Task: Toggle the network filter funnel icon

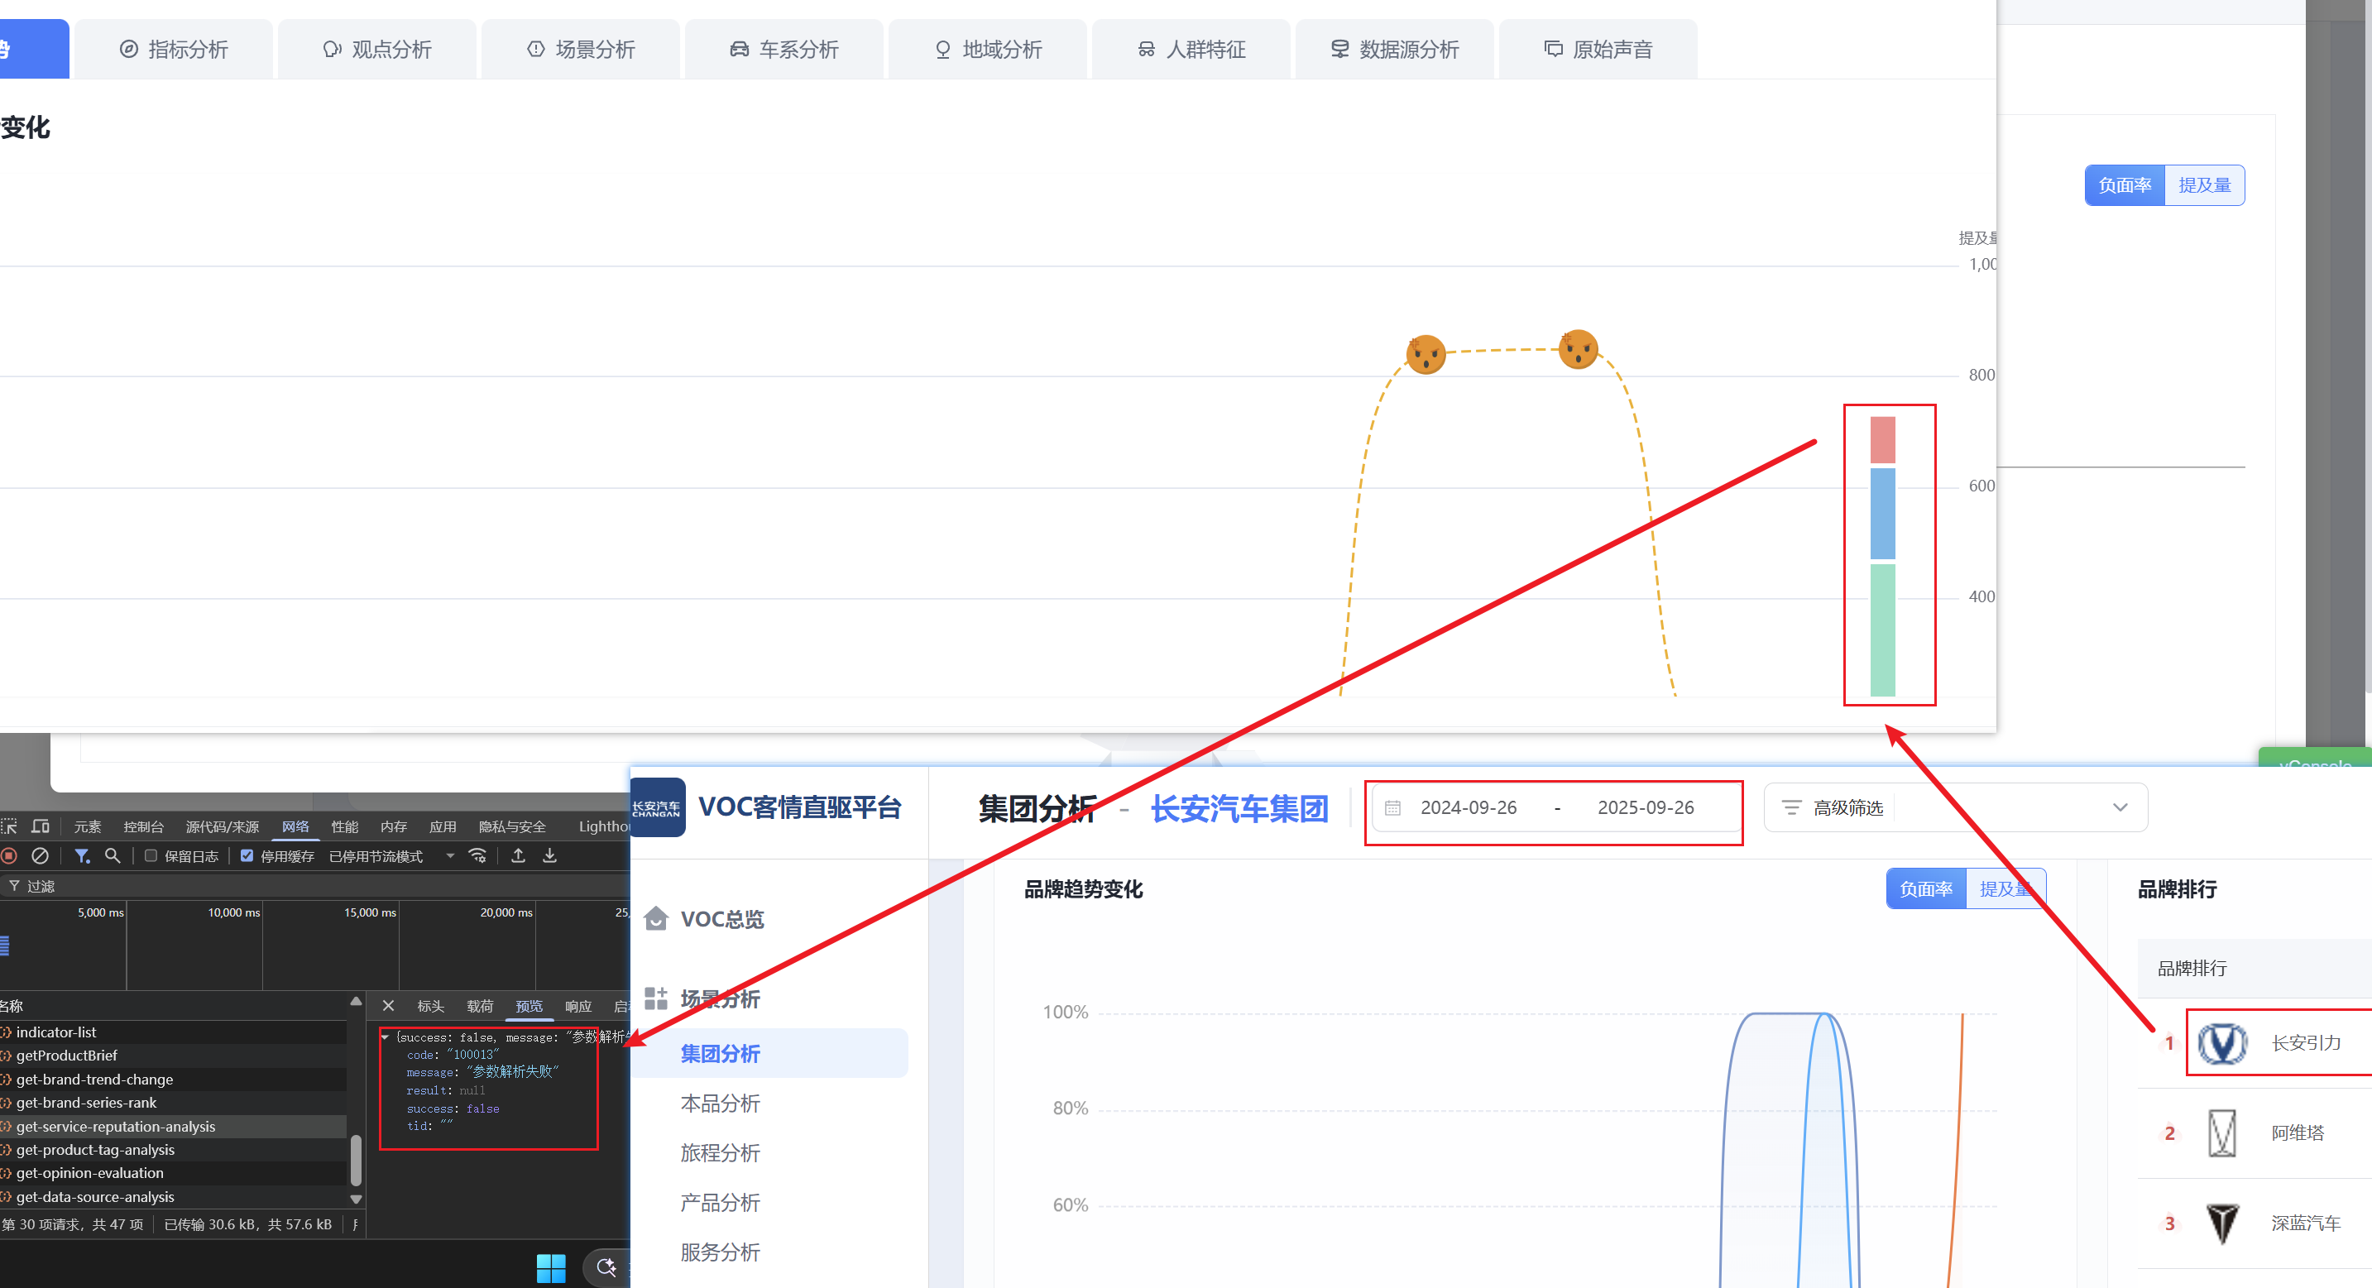Action: [82, 856]
